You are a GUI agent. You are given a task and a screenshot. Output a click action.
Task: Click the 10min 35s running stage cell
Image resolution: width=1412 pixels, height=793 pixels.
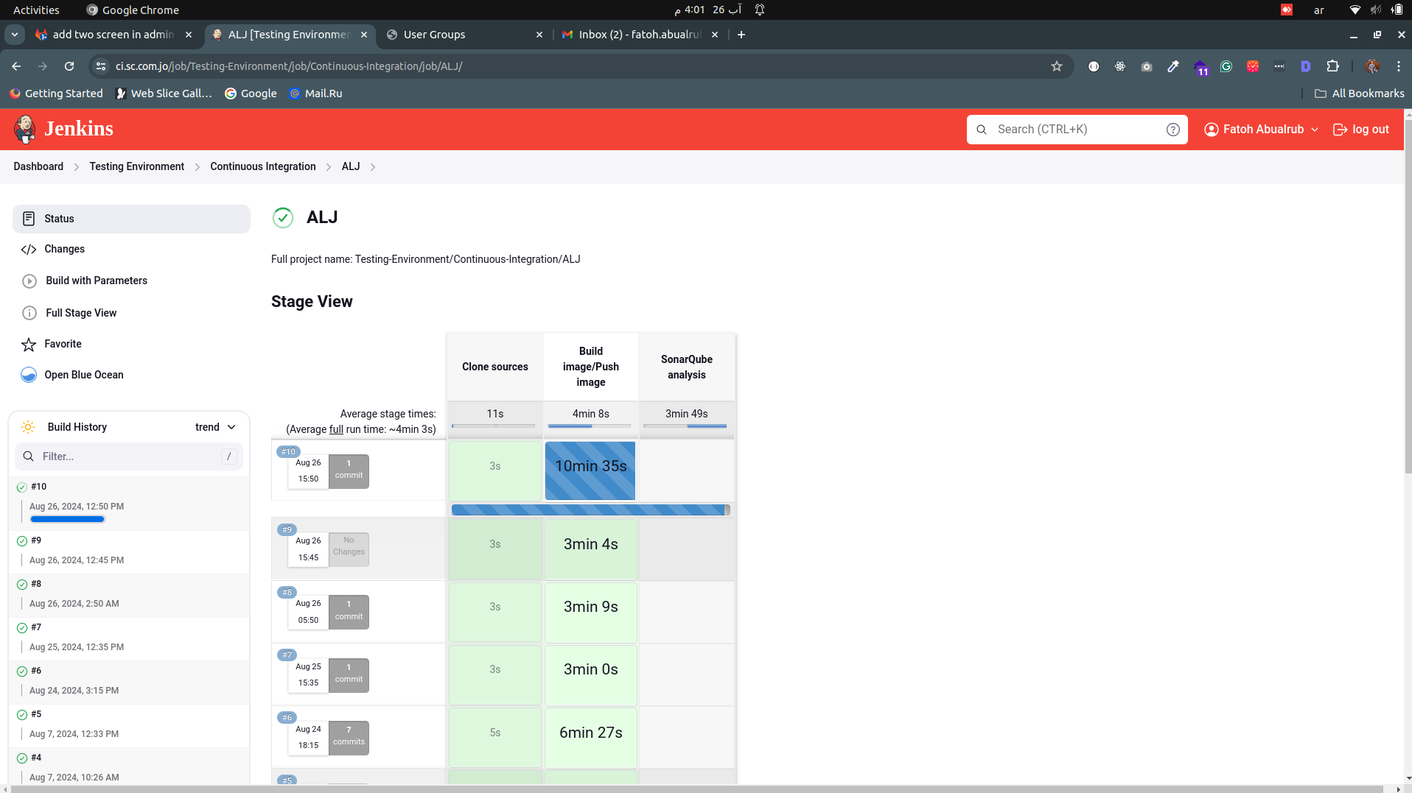coord(590,470)
